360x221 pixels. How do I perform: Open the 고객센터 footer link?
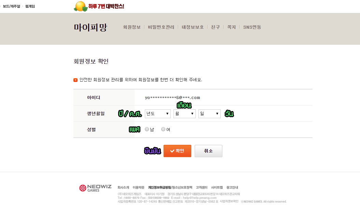point(202,188)
